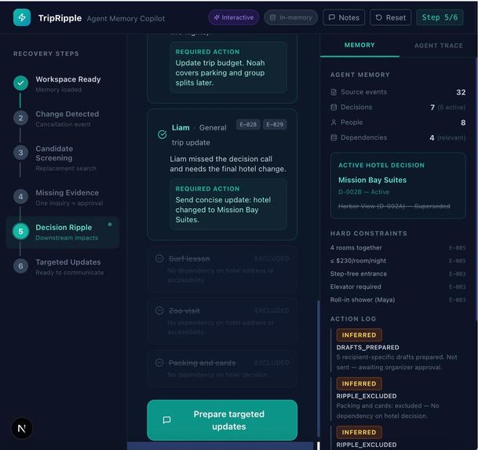The height and width of the screenshot is (450, 478).
Task: Click the Notes speech bubble icon
Action: (331, 17)
